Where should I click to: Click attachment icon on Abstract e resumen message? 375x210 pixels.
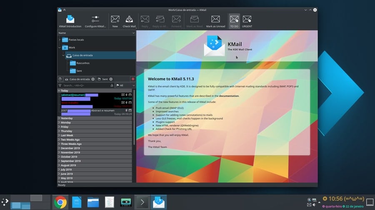click(x=127, y=110)
